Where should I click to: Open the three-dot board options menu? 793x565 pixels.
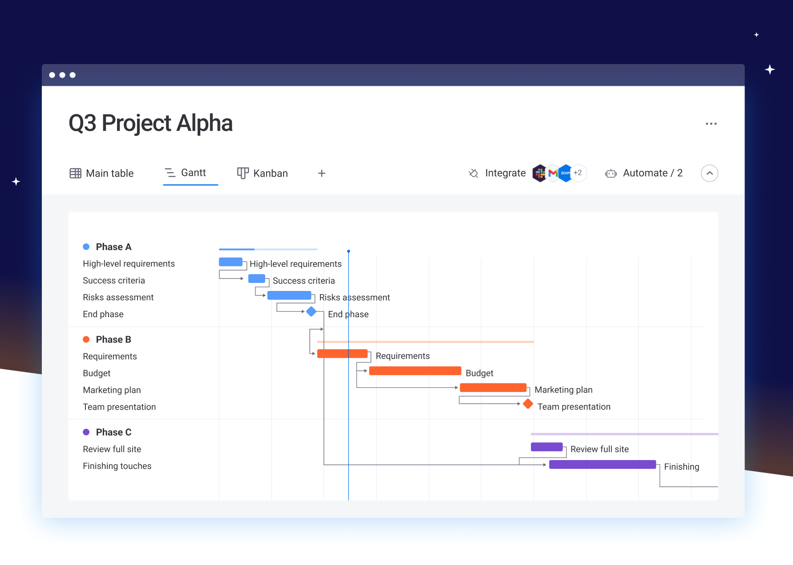coord(711,124)
